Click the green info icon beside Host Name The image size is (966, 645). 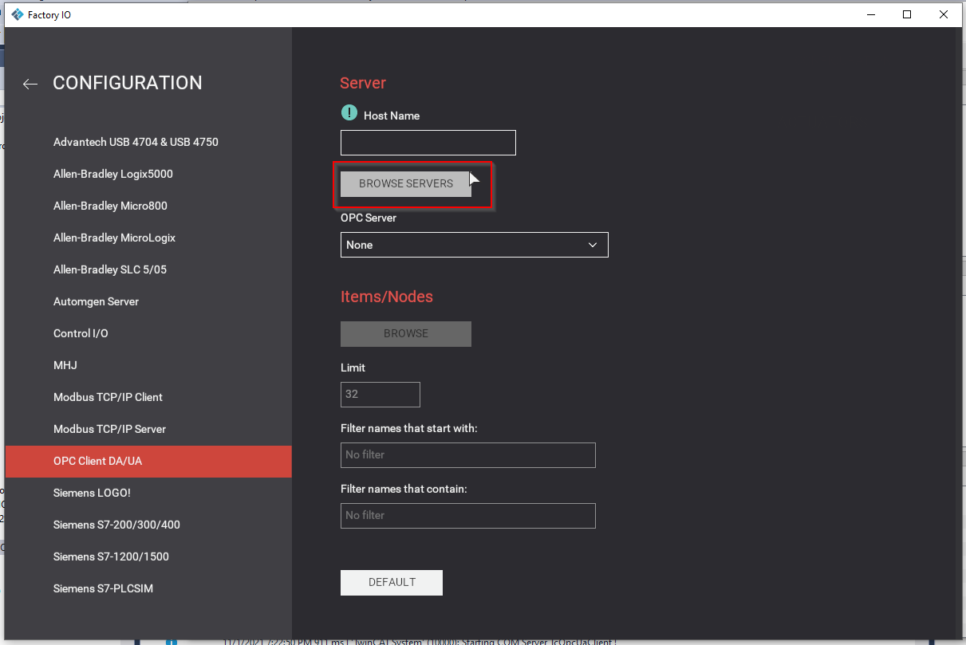click(x=349, y=113)
